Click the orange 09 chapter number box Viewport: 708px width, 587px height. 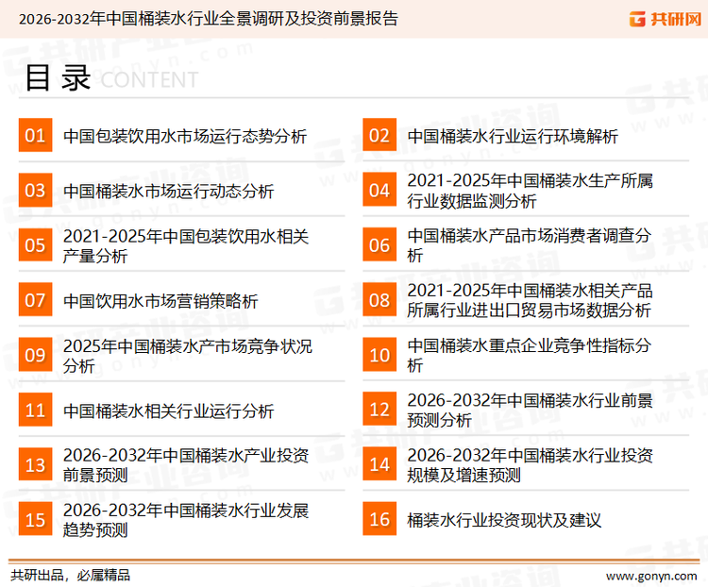[x=35, y=355]
